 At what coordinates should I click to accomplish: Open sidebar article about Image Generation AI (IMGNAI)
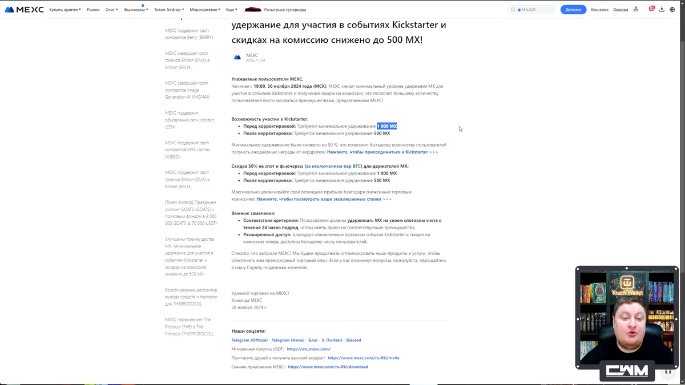coord(187,90)
